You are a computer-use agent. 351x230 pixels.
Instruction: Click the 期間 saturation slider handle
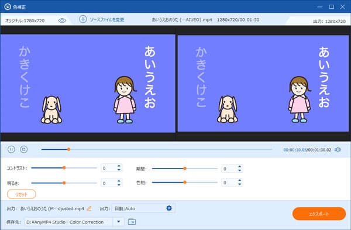tap(185, 169)
